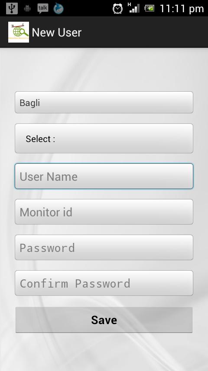Tap the 11:11 pm clock

tap(182, 9)
